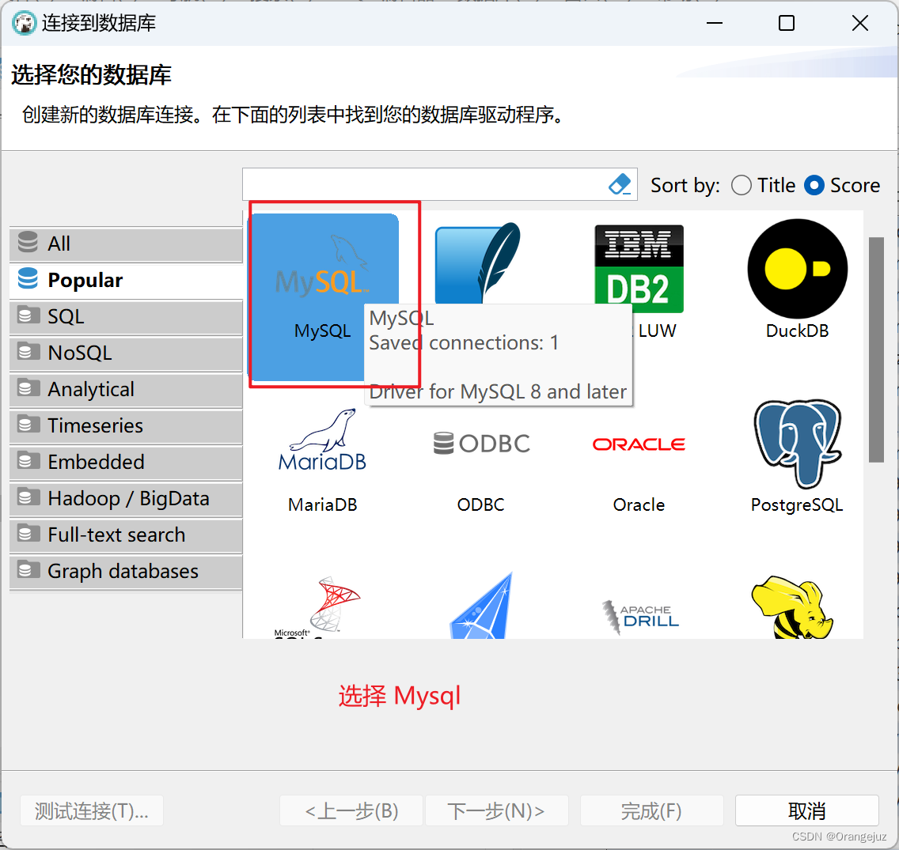899x850 pixels.
Task: Open the NoSQL category
Action: click(x=126, y=353)
